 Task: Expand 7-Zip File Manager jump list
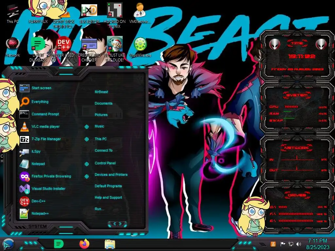point(86,139)
